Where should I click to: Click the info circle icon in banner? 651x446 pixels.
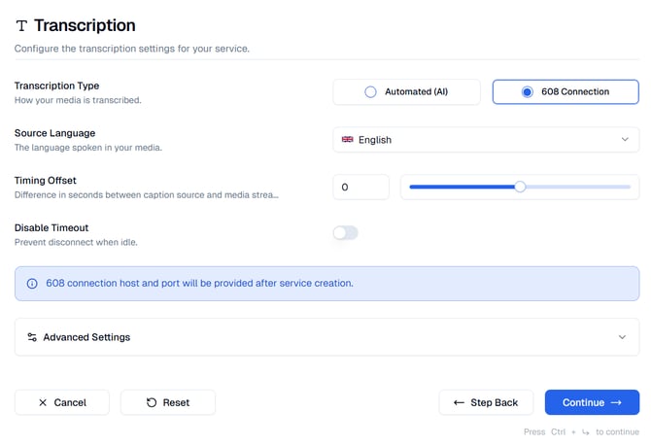(32, 284)
